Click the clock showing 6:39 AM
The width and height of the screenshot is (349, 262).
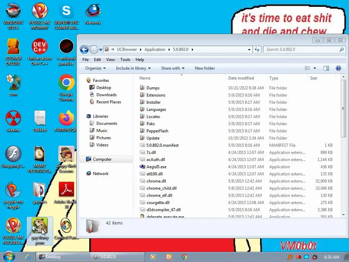[332, 257]
